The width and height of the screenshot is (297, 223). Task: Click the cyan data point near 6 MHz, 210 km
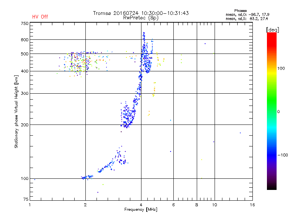[x=171, y=120]
